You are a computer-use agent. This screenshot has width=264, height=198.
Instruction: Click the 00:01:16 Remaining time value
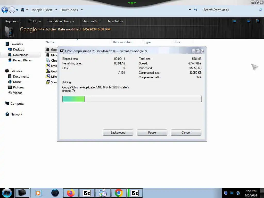(x=120, y=63)
